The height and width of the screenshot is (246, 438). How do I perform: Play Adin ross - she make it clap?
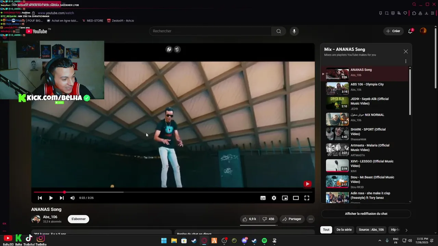pyautogui.click(x=365, y=197)
